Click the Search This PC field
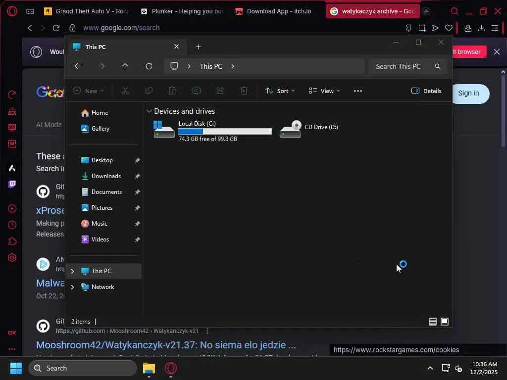 408,66
